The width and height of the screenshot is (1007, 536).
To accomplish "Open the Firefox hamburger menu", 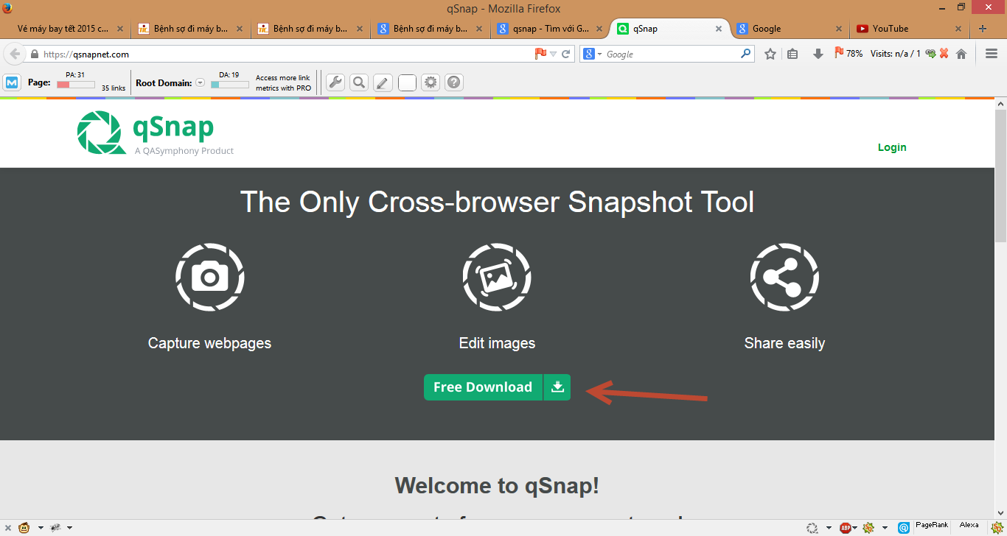I will [992, 54].
